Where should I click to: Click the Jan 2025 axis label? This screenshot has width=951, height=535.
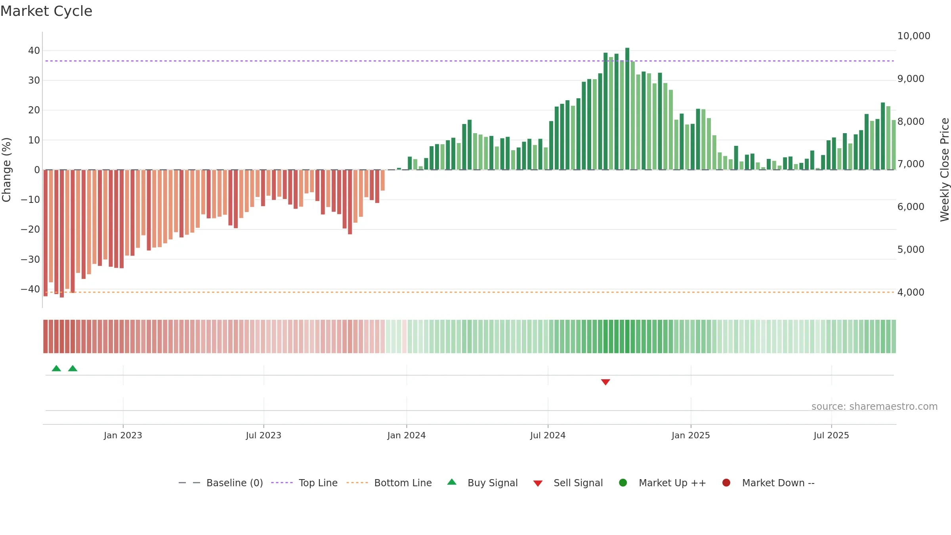(x=691, y=436)
